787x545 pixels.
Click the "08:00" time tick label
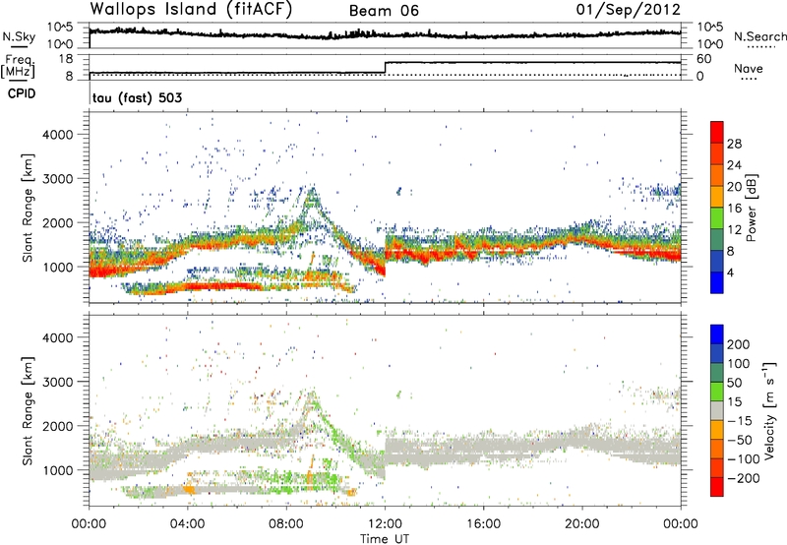286,524
